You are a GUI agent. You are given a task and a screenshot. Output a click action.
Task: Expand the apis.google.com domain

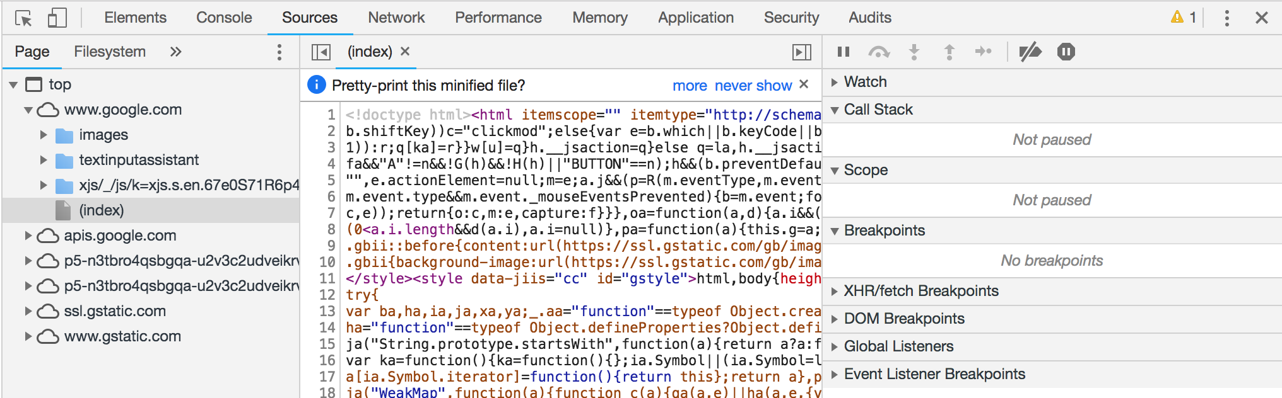(28, 236)
